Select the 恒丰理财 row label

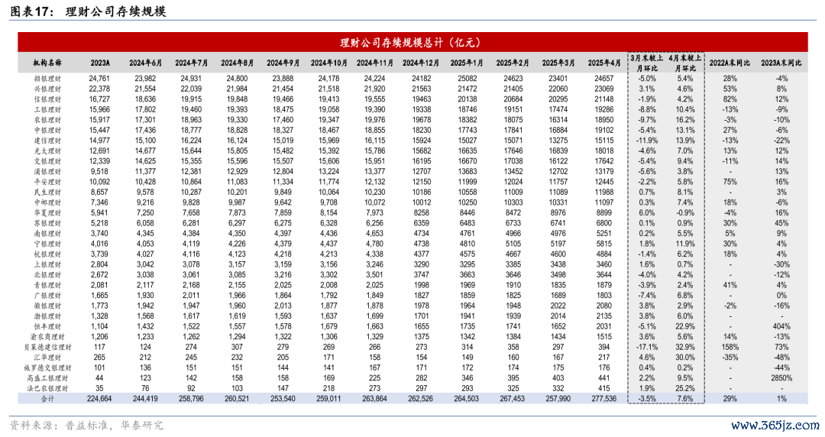point(47,326)
